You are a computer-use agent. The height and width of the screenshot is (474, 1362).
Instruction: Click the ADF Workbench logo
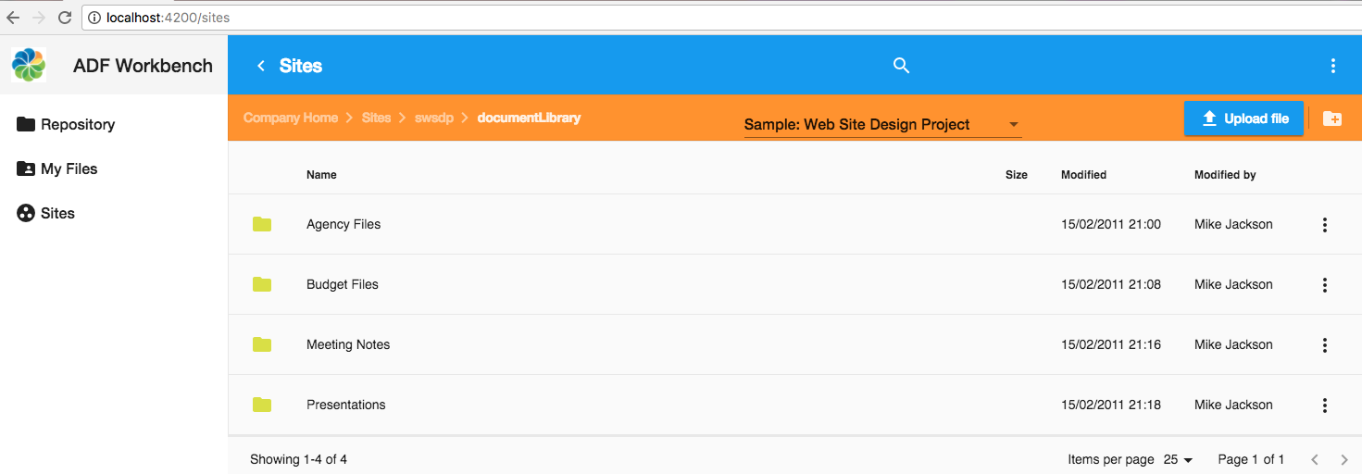[x=29, y=66]
